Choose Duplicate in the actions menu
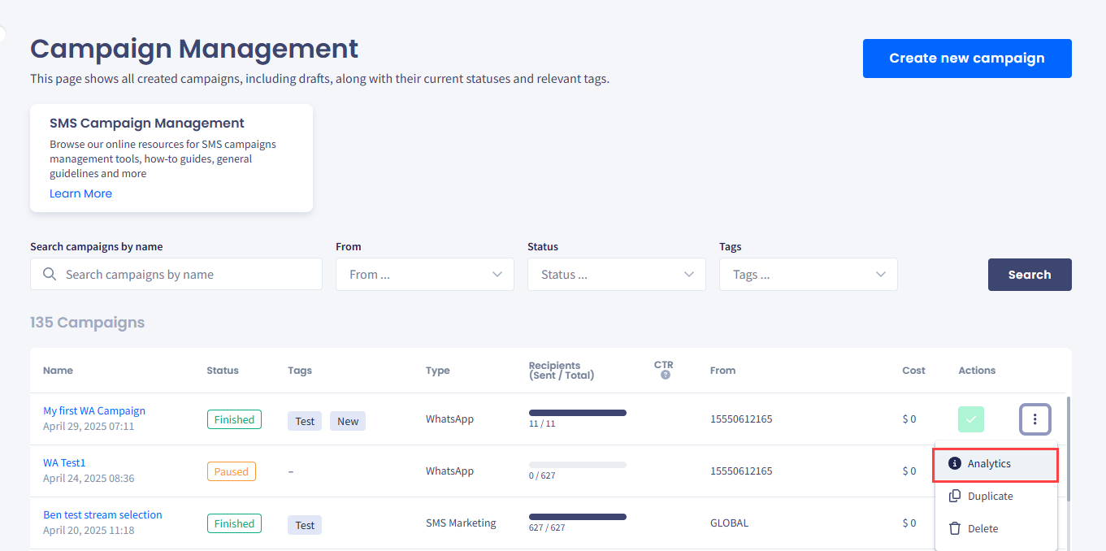The image size is (1106, 551). click(995, 496)
